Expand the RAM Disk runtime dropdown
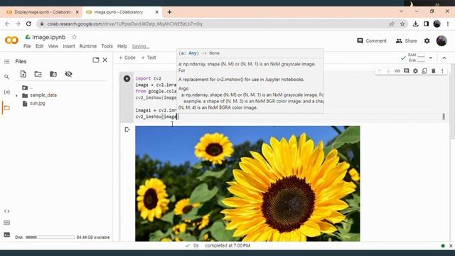 (x=431, y=58)
